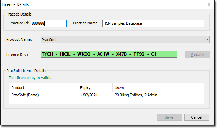217x128 pixels.
Task: Click the 1/02/2021 expiry date cell
Action: coord(89,95)
